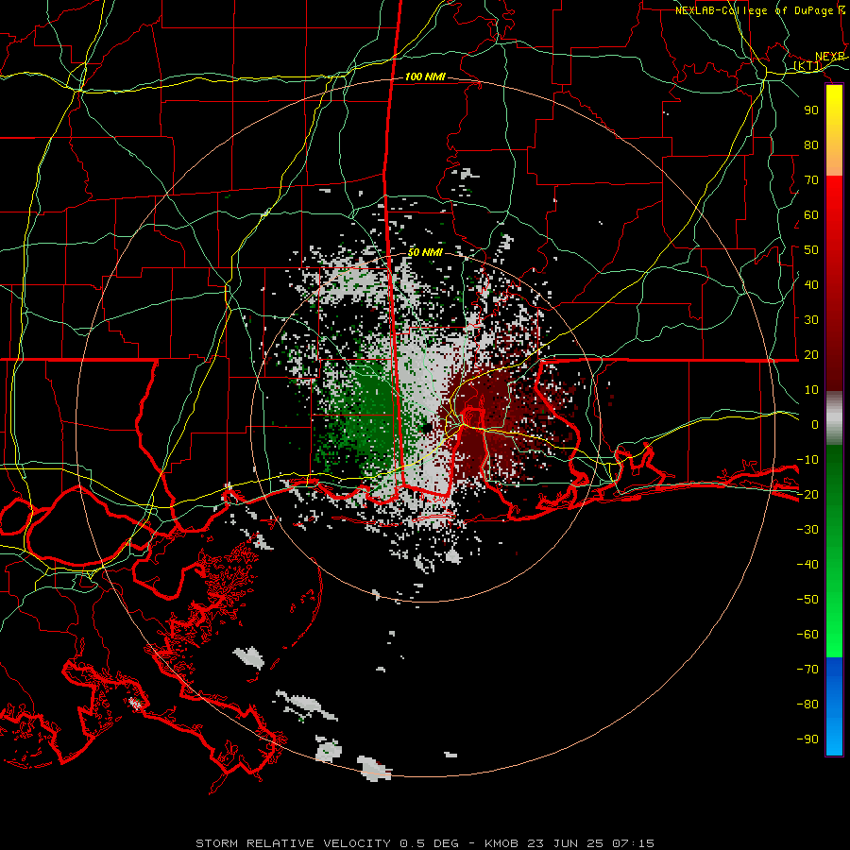The height and width of the screenshot is (850, 850).
Task: Click the 100 NMI range ring label
Action: click(x=425, y=77)
